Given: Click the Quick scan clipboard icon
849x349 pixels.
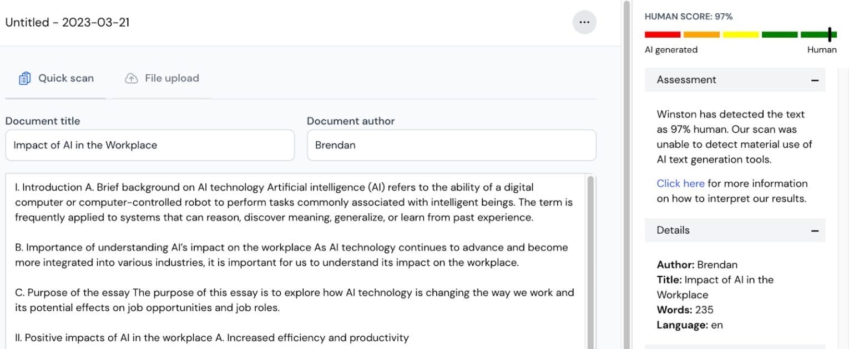Looking at the screenshot, I should point(24,78).
